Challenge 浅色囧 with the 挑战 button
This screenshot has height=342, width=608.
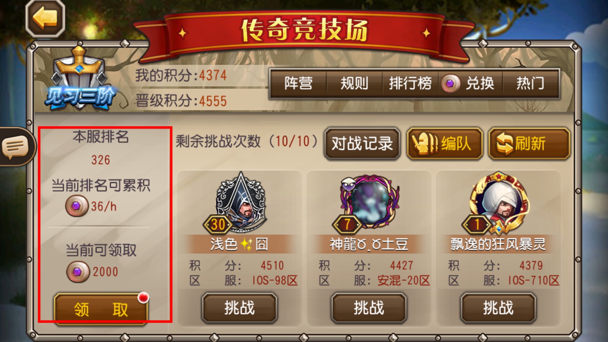[239, 308]
